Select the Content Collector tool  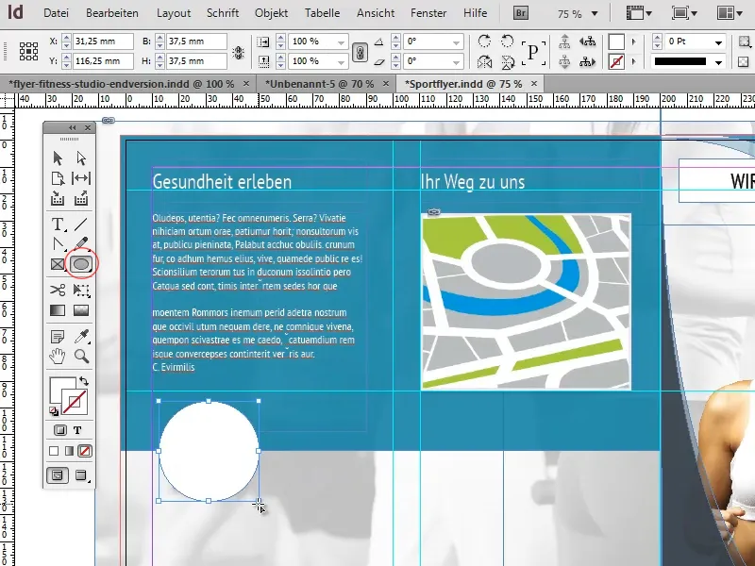point(58,198)
